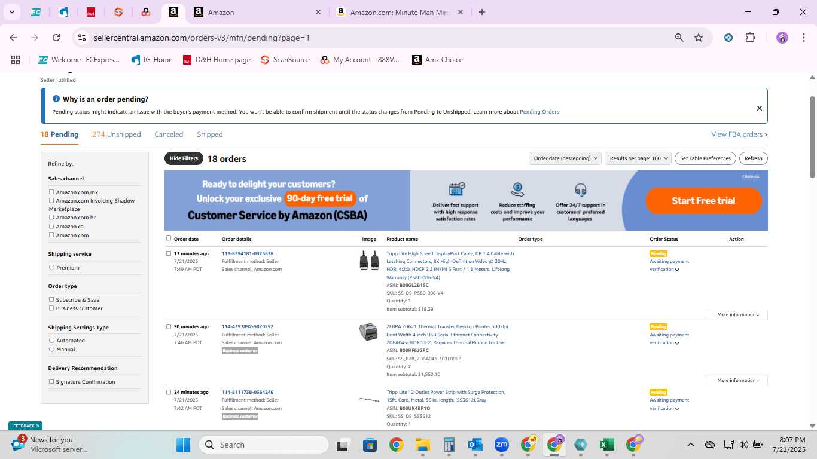Switch to the 274 Unshipped tab
Screen dimensions: 817x459
pyautogui.click(x=117, y=134)
